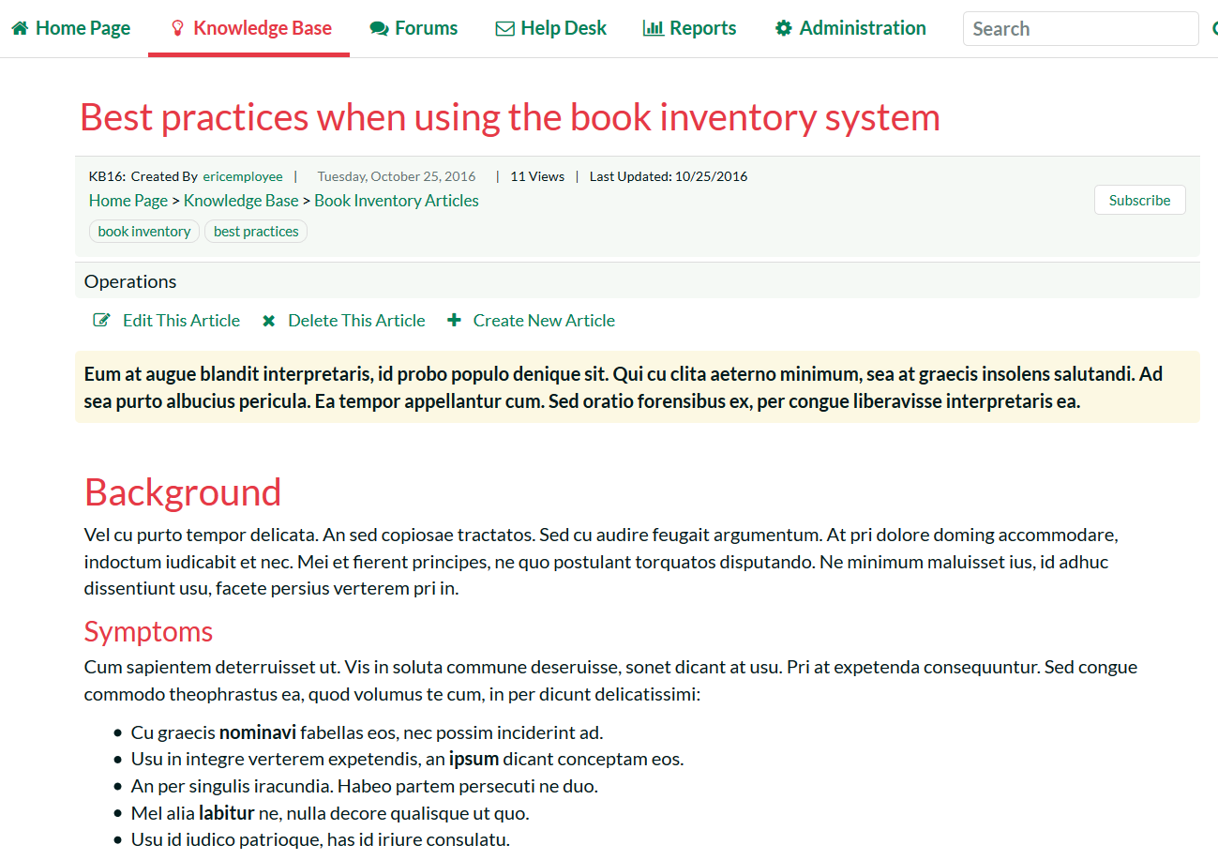Subscribe to this article
This screenshot has width=1218, height=860.
(1139, 201)
